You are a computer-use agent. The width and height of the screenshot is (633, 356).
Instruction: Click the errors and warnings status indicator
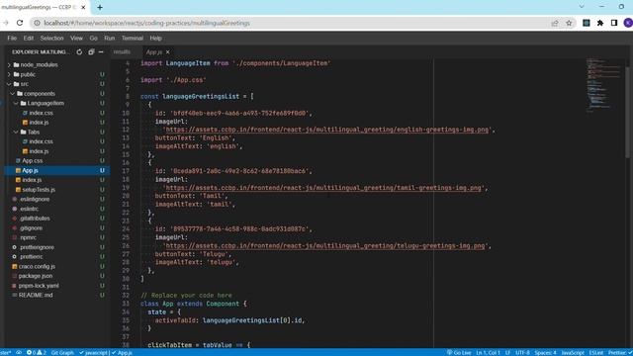coord(37,352)
